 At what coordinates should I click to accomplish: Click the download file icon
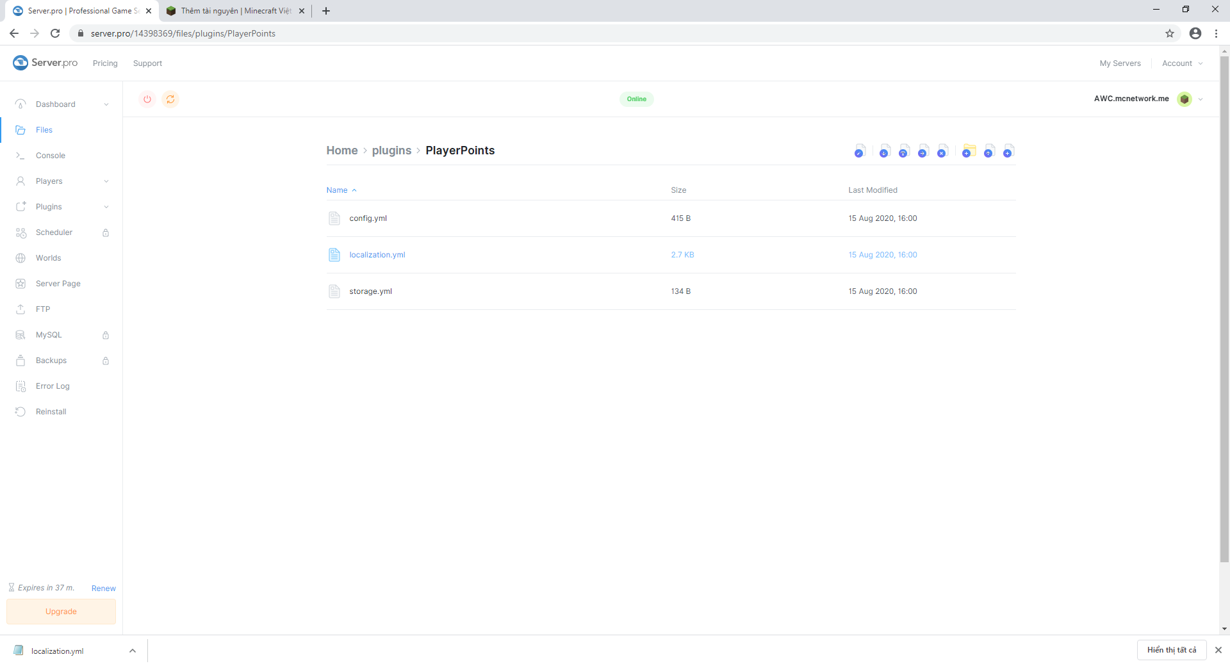click(x=885, y=152)
